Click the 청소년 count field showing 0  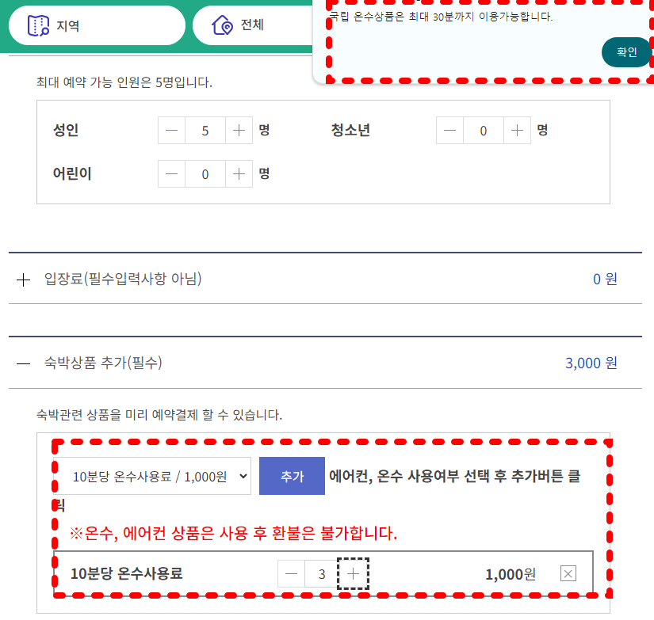click(484, 131)
